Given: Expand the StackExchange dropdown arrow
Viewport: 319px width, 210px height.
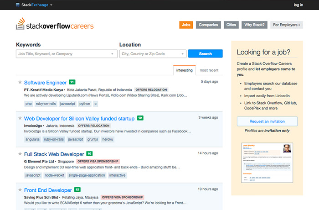Looking at the screenshot, I should click(51, 5).
